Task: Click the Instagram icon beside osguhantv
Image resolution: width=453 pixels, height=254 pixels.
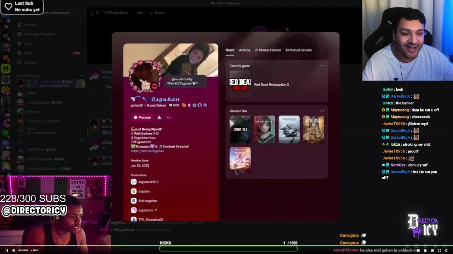Action: coord(133,210)
